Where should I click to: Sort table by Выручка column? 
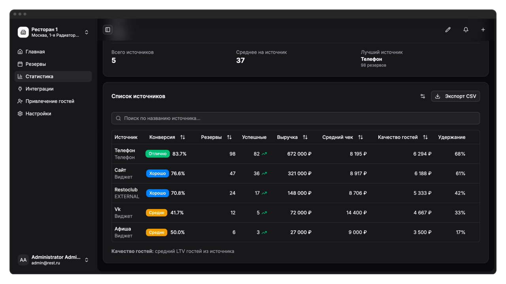[x=305, y=137]
